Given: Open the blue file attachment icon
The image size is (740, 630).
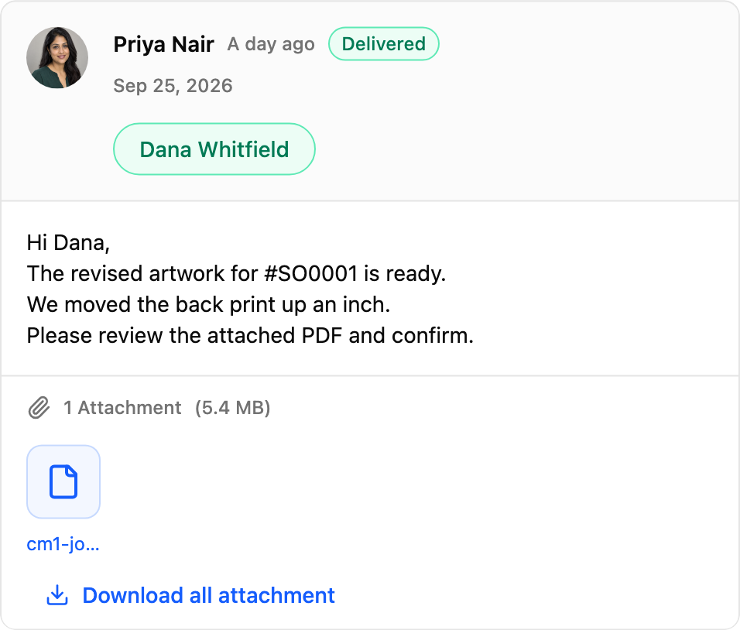Looking at the screenshot, I should click(63, 482).
